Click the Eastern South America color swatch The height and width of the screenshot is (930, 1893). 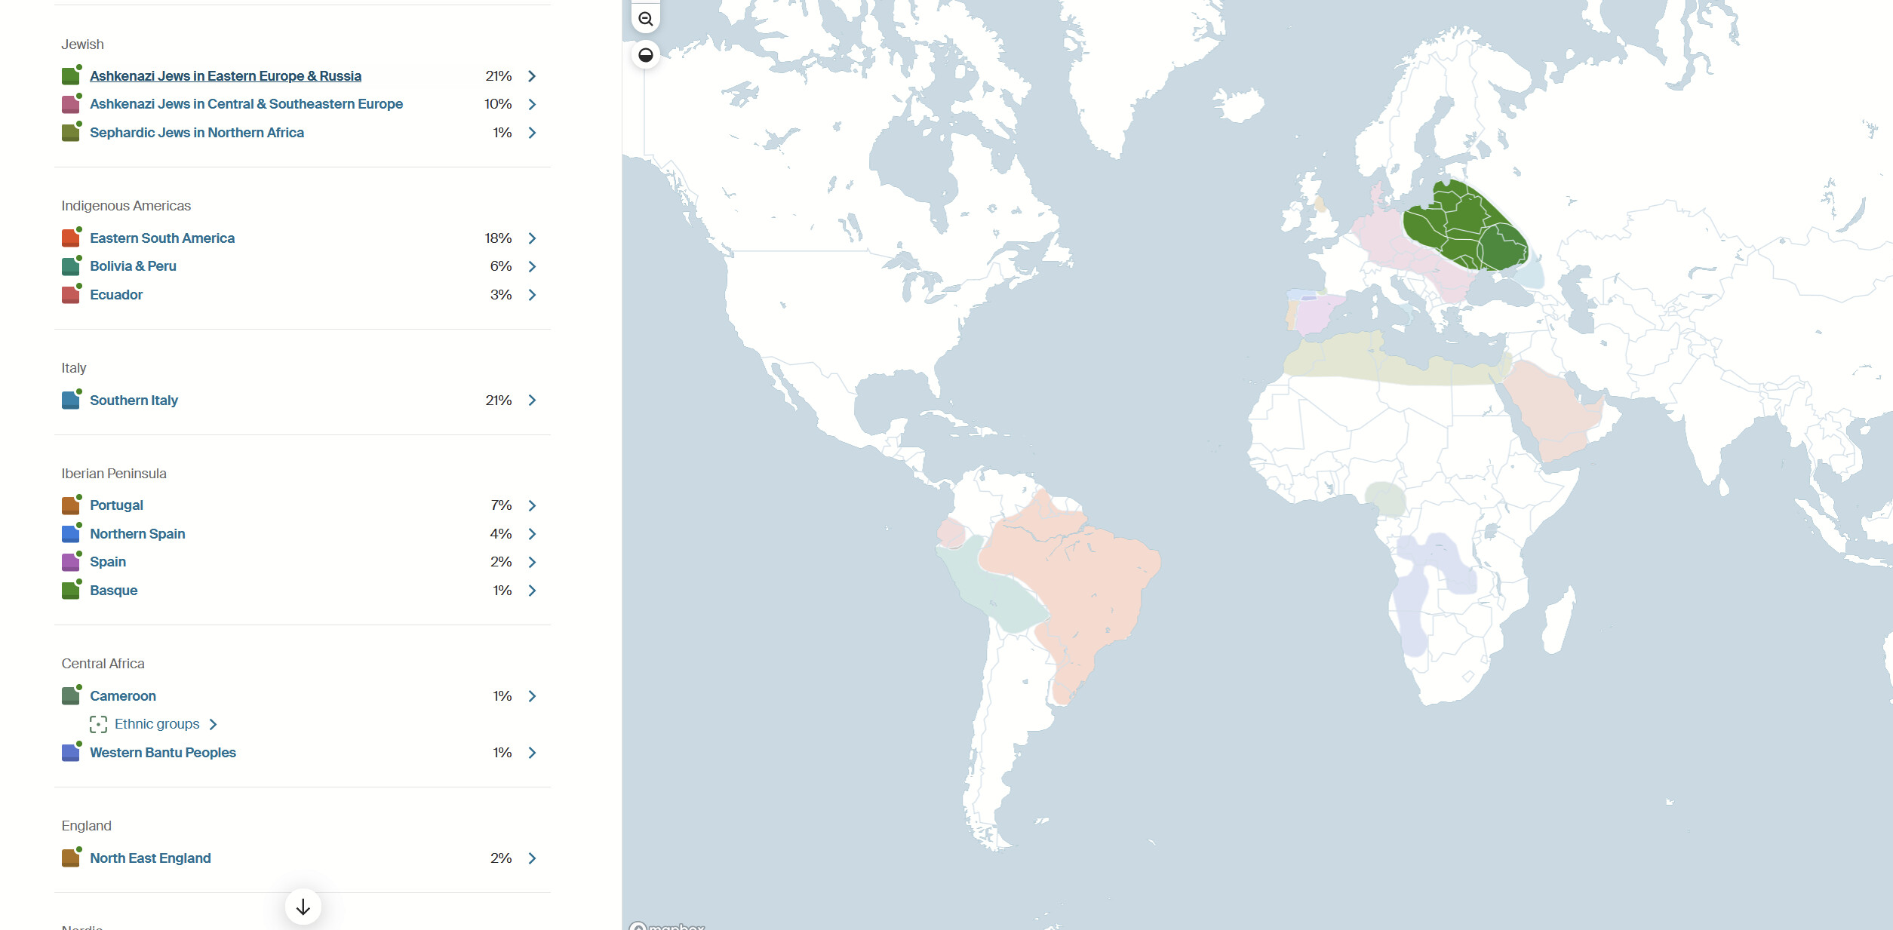click(x=71, y=238)
